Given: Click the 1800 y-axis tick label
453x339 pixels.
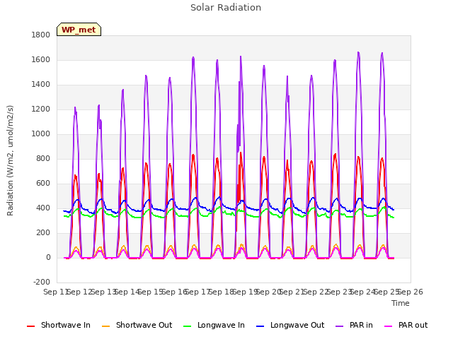Looking at the screenshot, I should 41,35.
